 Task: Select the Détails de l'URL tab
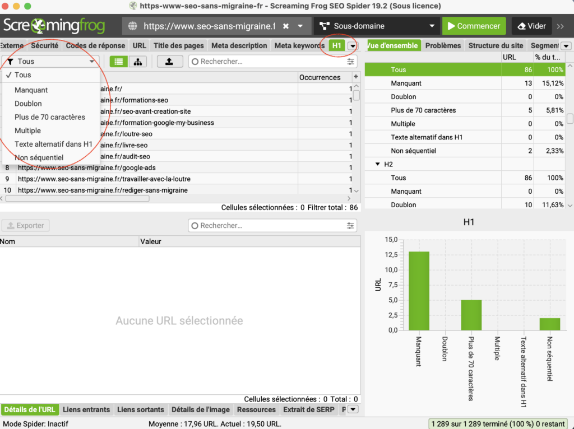pos(30,409)
